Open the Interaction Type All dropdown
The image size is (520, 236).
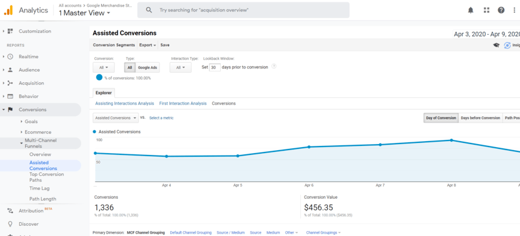(181, 67)
